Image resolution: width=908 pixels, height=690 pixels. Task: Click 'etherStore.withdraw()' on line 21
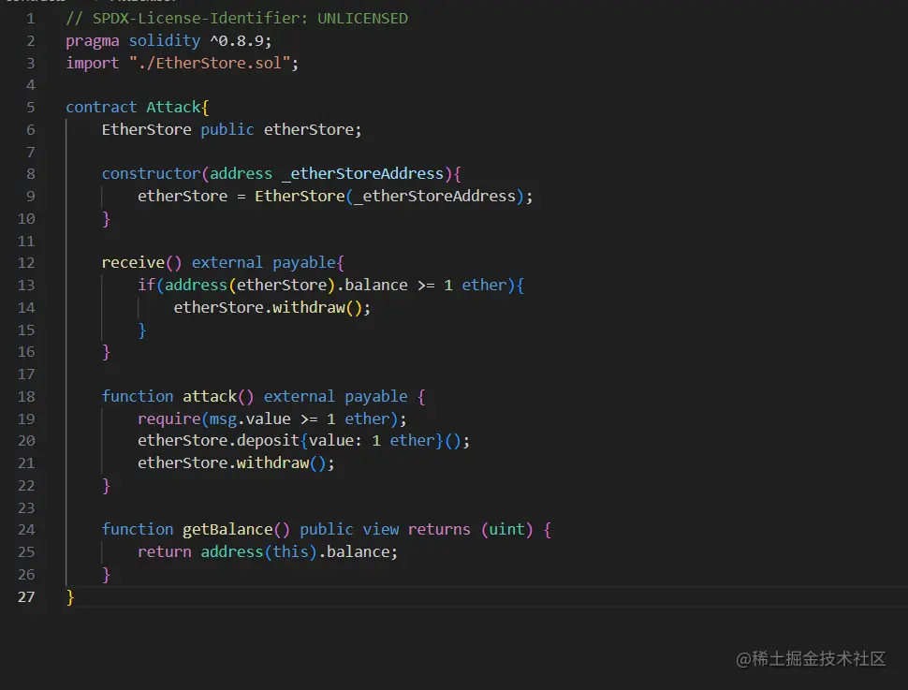coord(231,463)
